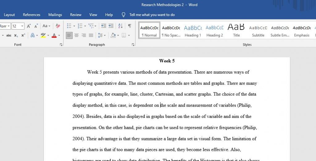The image size is (316, 161).
Task: Apply the Subtle Emphasis style
Action: tap(280, 30)
